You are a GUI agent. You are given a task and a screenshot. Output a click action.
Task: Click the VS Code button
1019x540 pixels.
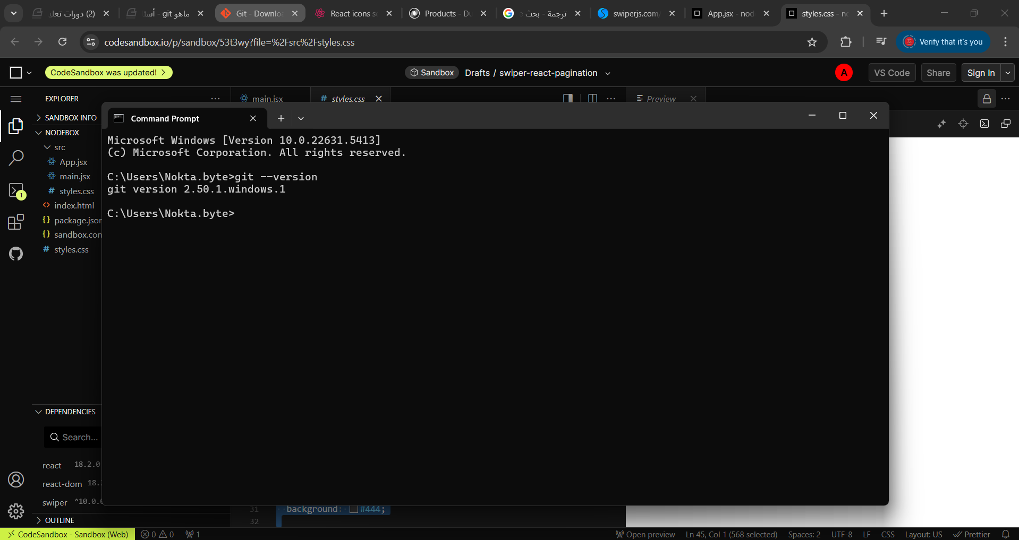coord(891,73)
